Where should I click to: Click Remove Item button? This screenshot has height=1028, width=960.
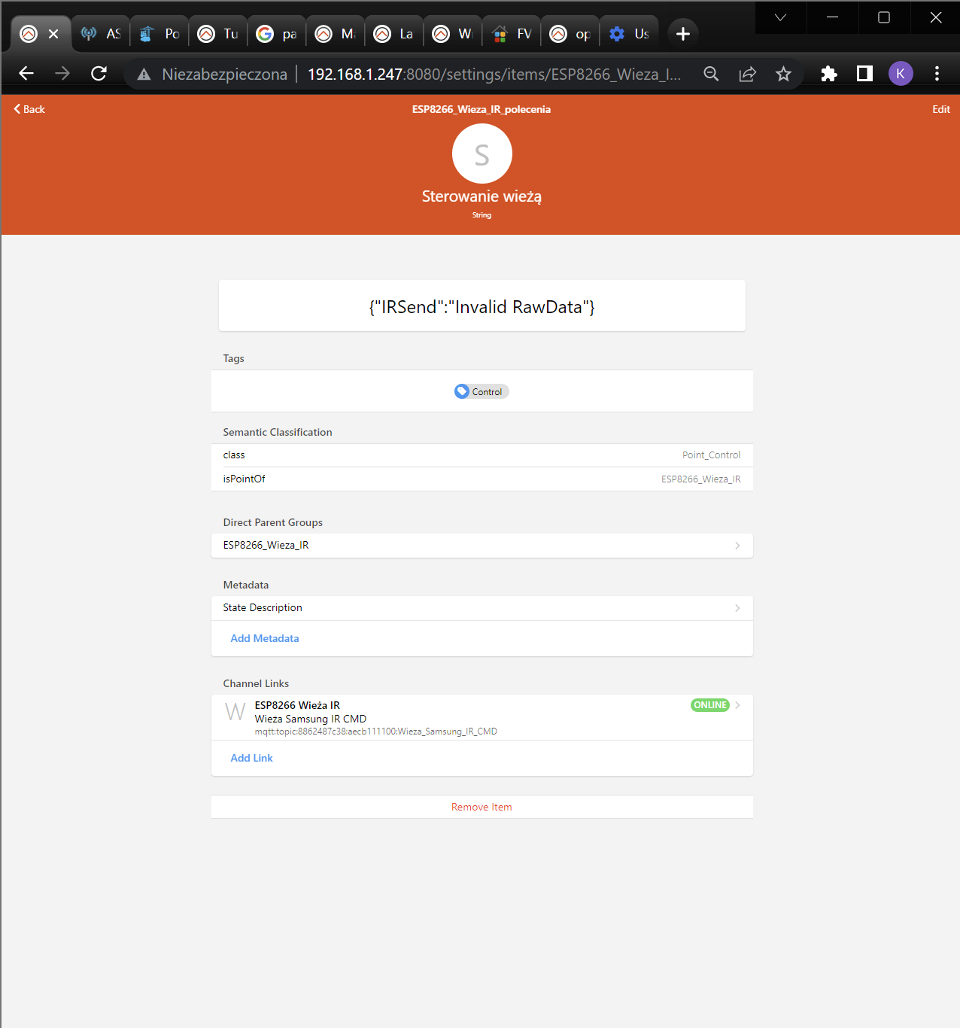482,807
